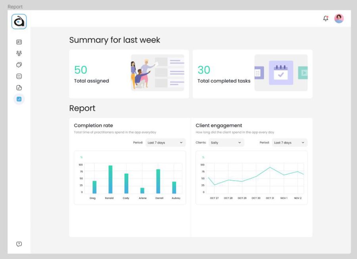Screen dimensions: 357x259
Task: Click Darrell's bar in the bar chart
Action: pyautogui.click(x=158, y=181)
